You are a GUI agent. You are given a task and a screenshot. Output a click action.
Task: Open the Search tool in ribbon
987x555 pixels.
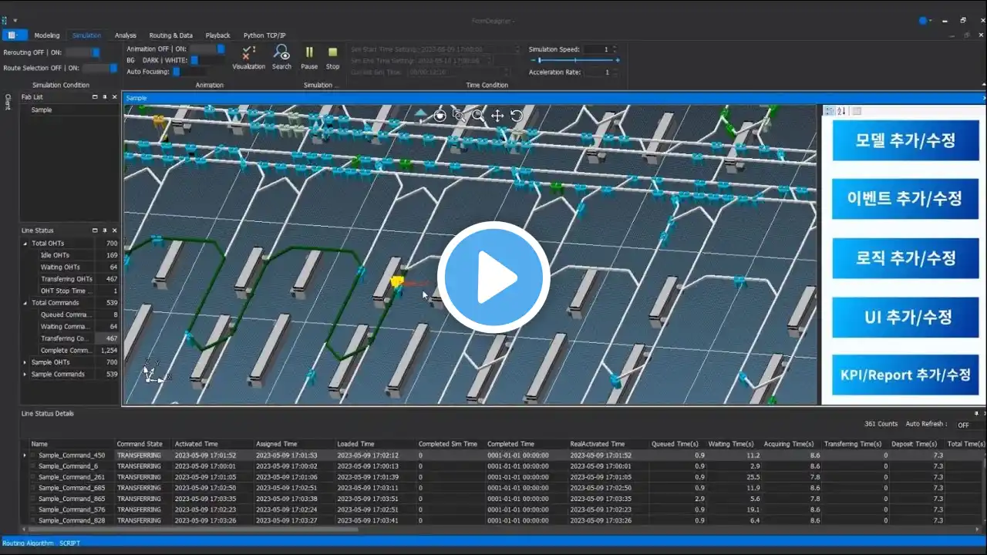pyautogui.click(x=281, y=57)
